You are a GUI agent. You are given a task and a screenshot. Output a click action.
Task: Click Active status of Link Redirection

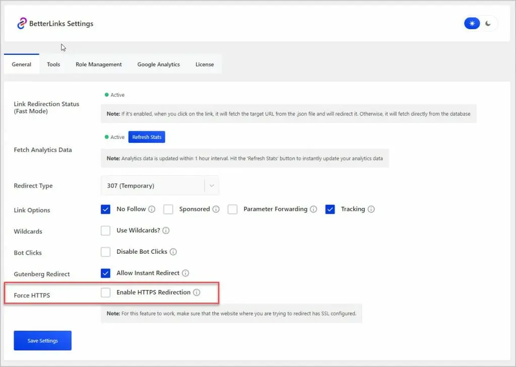click(114, 95)
